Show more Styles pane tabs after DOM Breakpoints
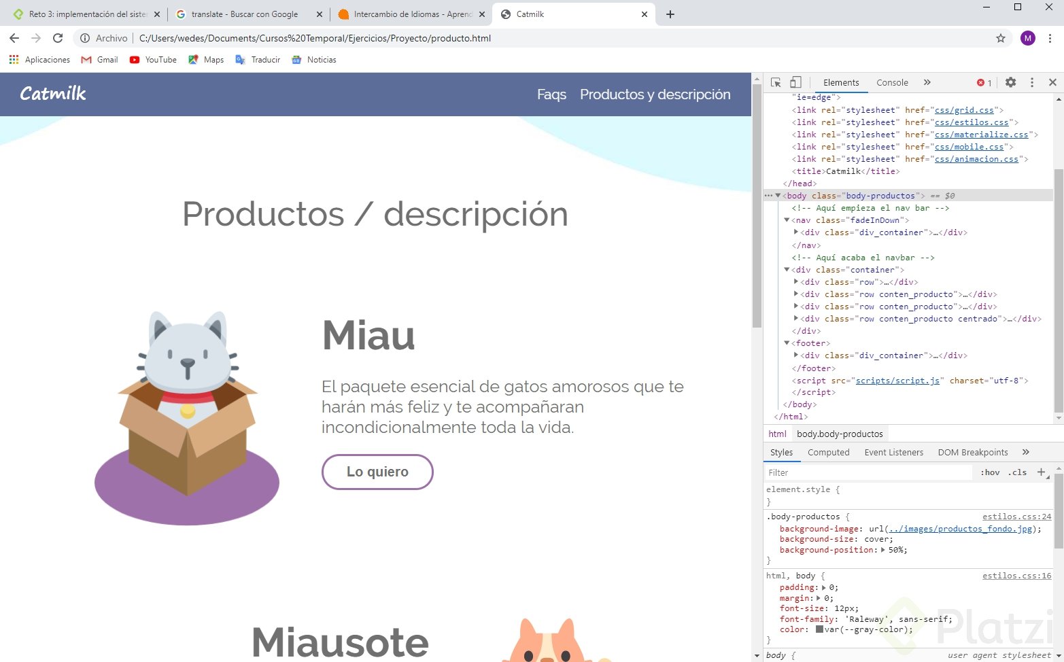This screenshot has width=1064, height=662. (1026, 452)
